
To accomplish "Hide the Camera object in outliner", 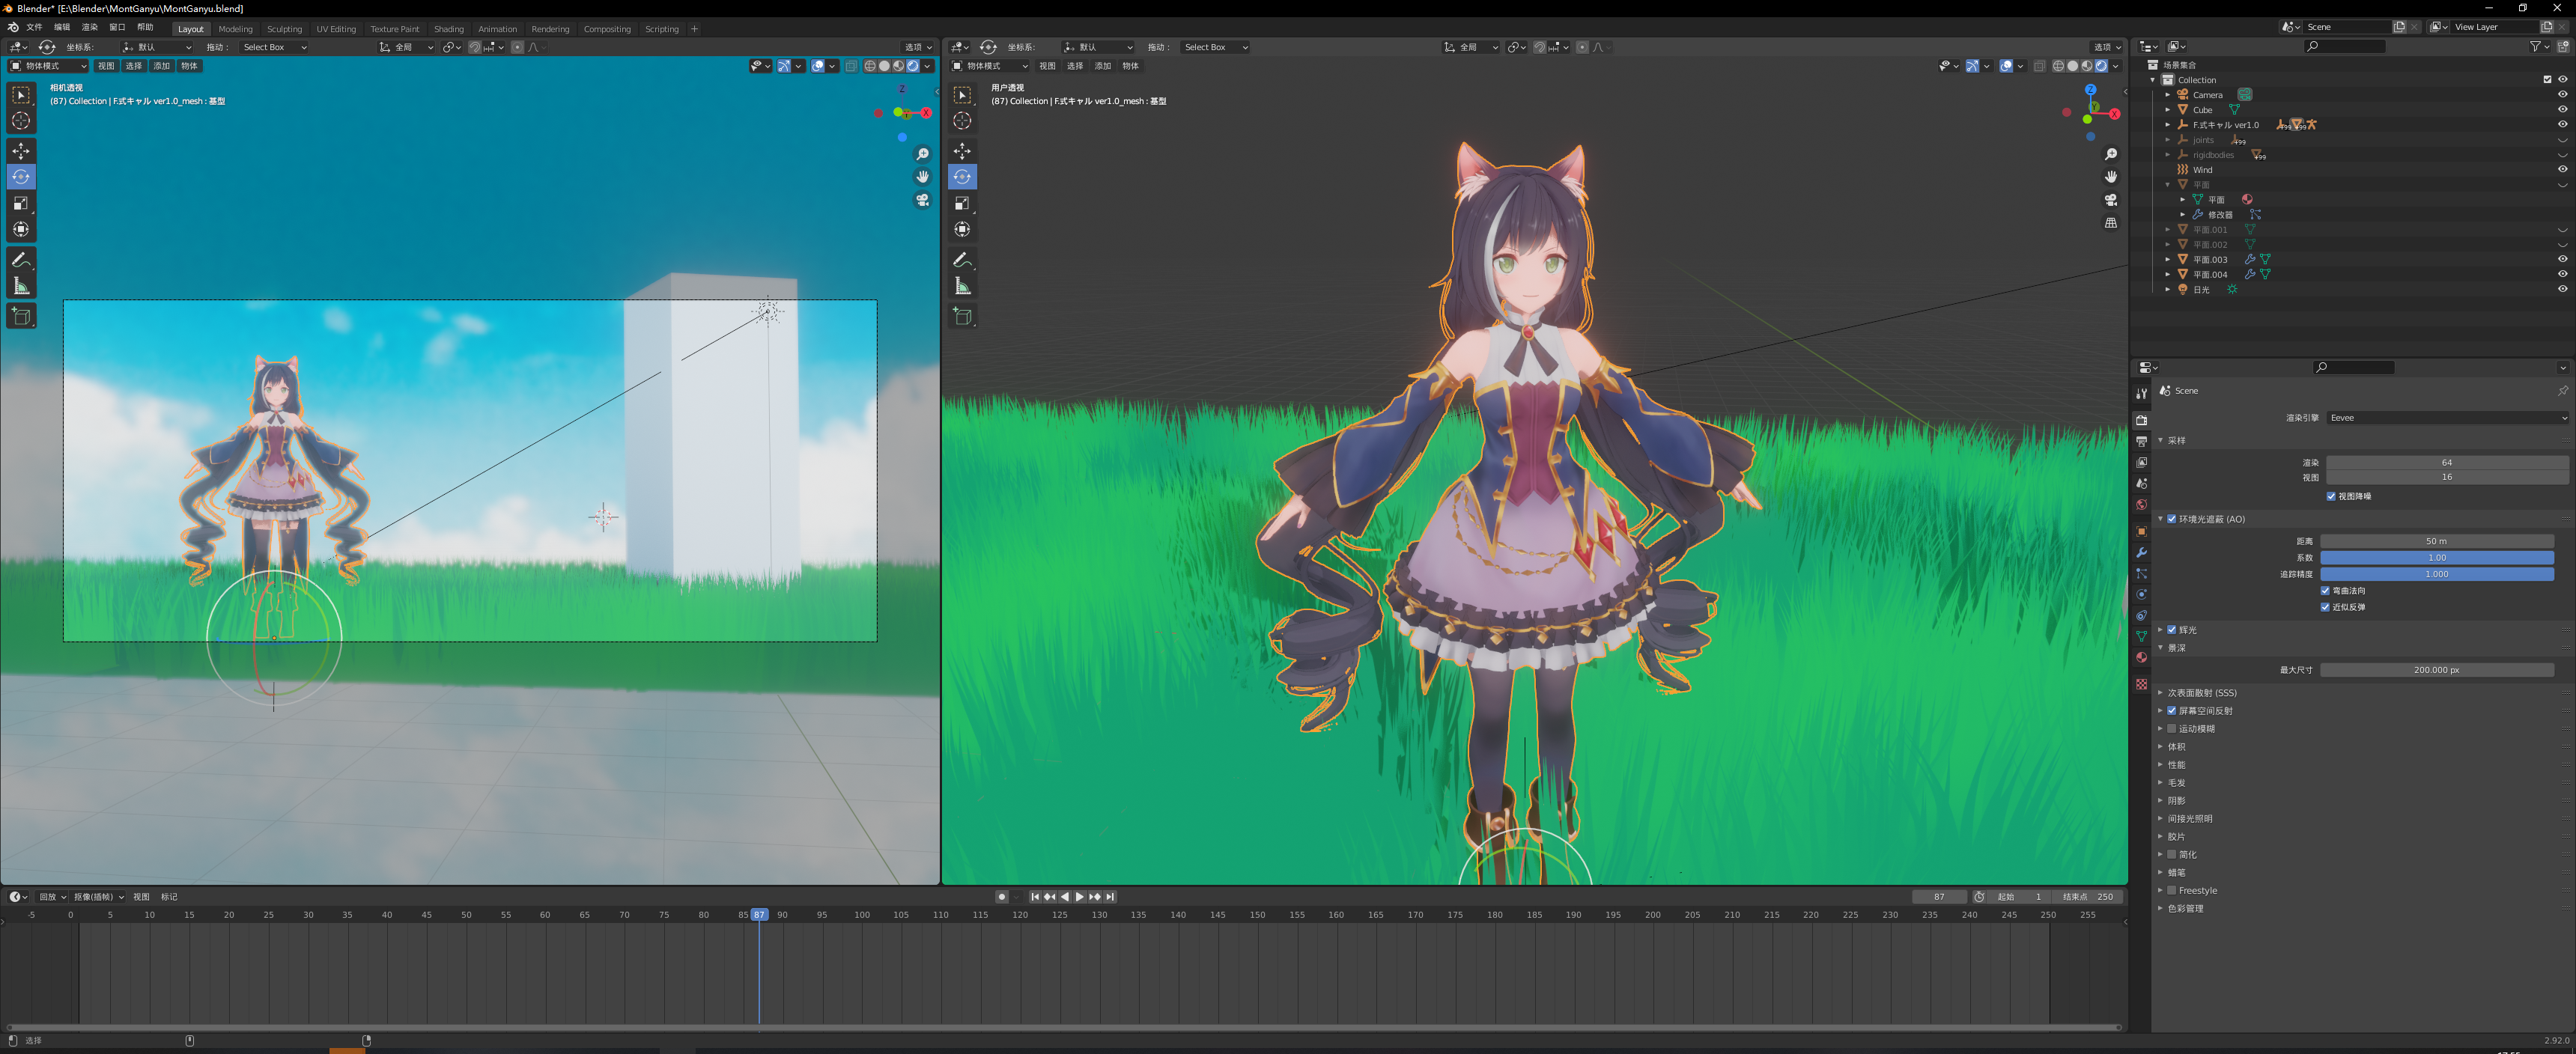I will (x=2562, y=95).
